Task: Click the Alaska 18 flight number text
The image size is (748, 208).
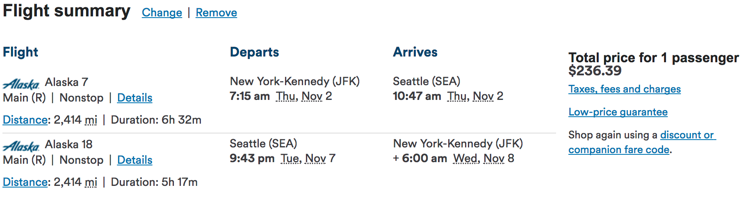Action: [68, 145]
